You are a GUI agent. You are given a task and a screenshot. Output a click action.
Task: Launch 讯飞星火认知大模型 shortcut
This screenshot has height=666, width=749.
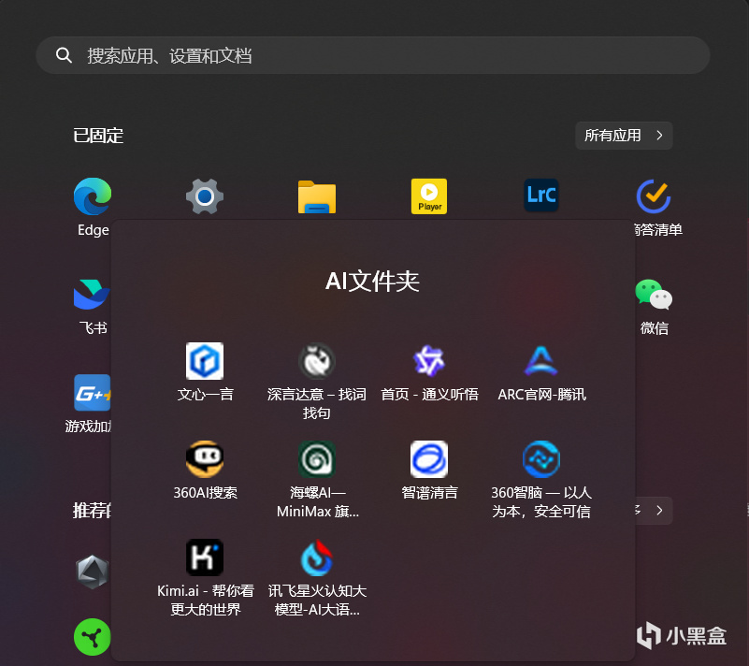pos(317,557)
